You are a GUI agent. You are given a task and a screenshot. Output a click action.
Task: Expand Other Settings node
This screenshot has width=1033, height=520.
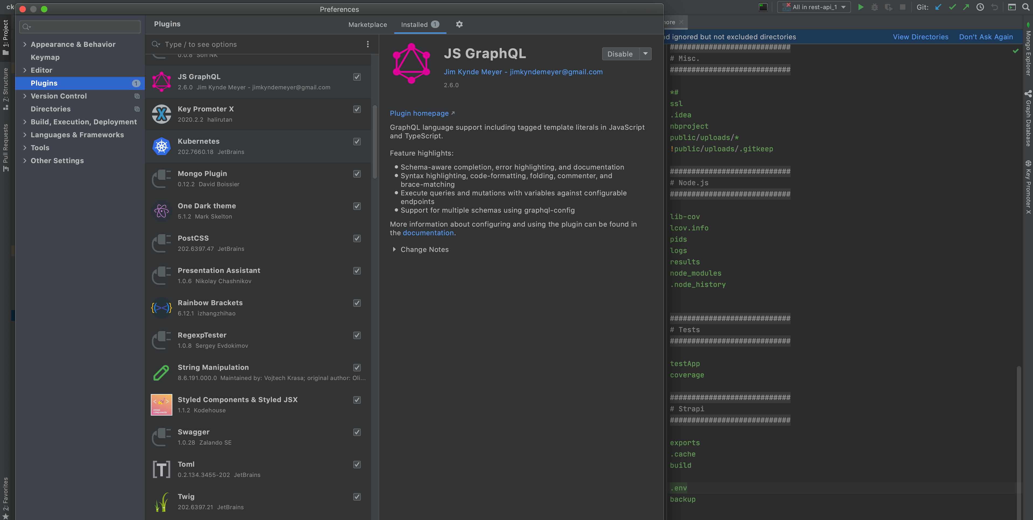pos(25,161)
